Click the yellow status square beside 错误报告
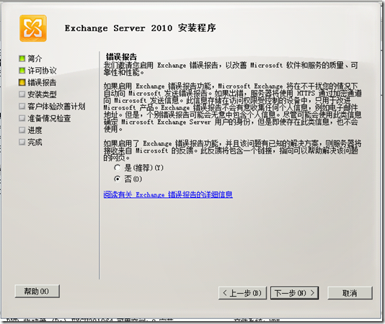Screen dimensions: 385x324 [x=22, y=82]
